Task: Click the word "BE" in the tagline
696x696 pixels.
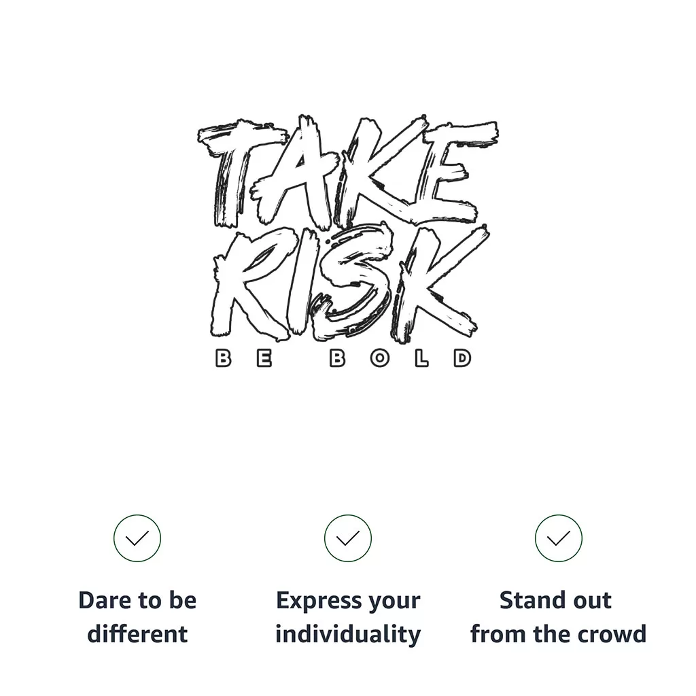Action: click(244, 358)
